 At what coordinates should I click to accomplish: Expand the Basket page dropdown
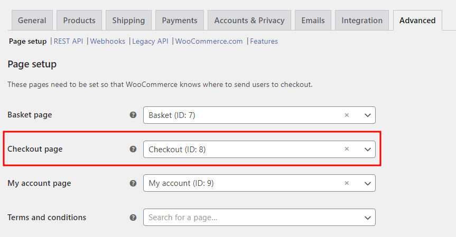[368, 115]
